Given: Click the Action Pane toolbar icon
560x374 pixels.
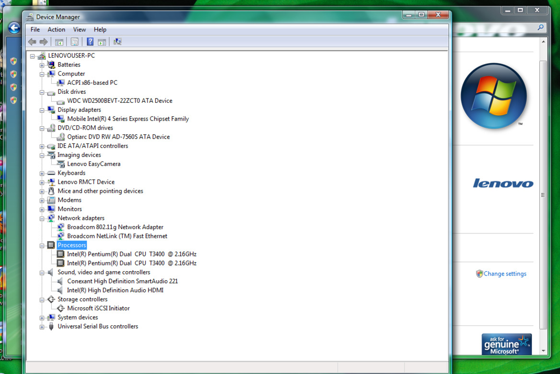Looking at the screenshot, I should point(102,42).
